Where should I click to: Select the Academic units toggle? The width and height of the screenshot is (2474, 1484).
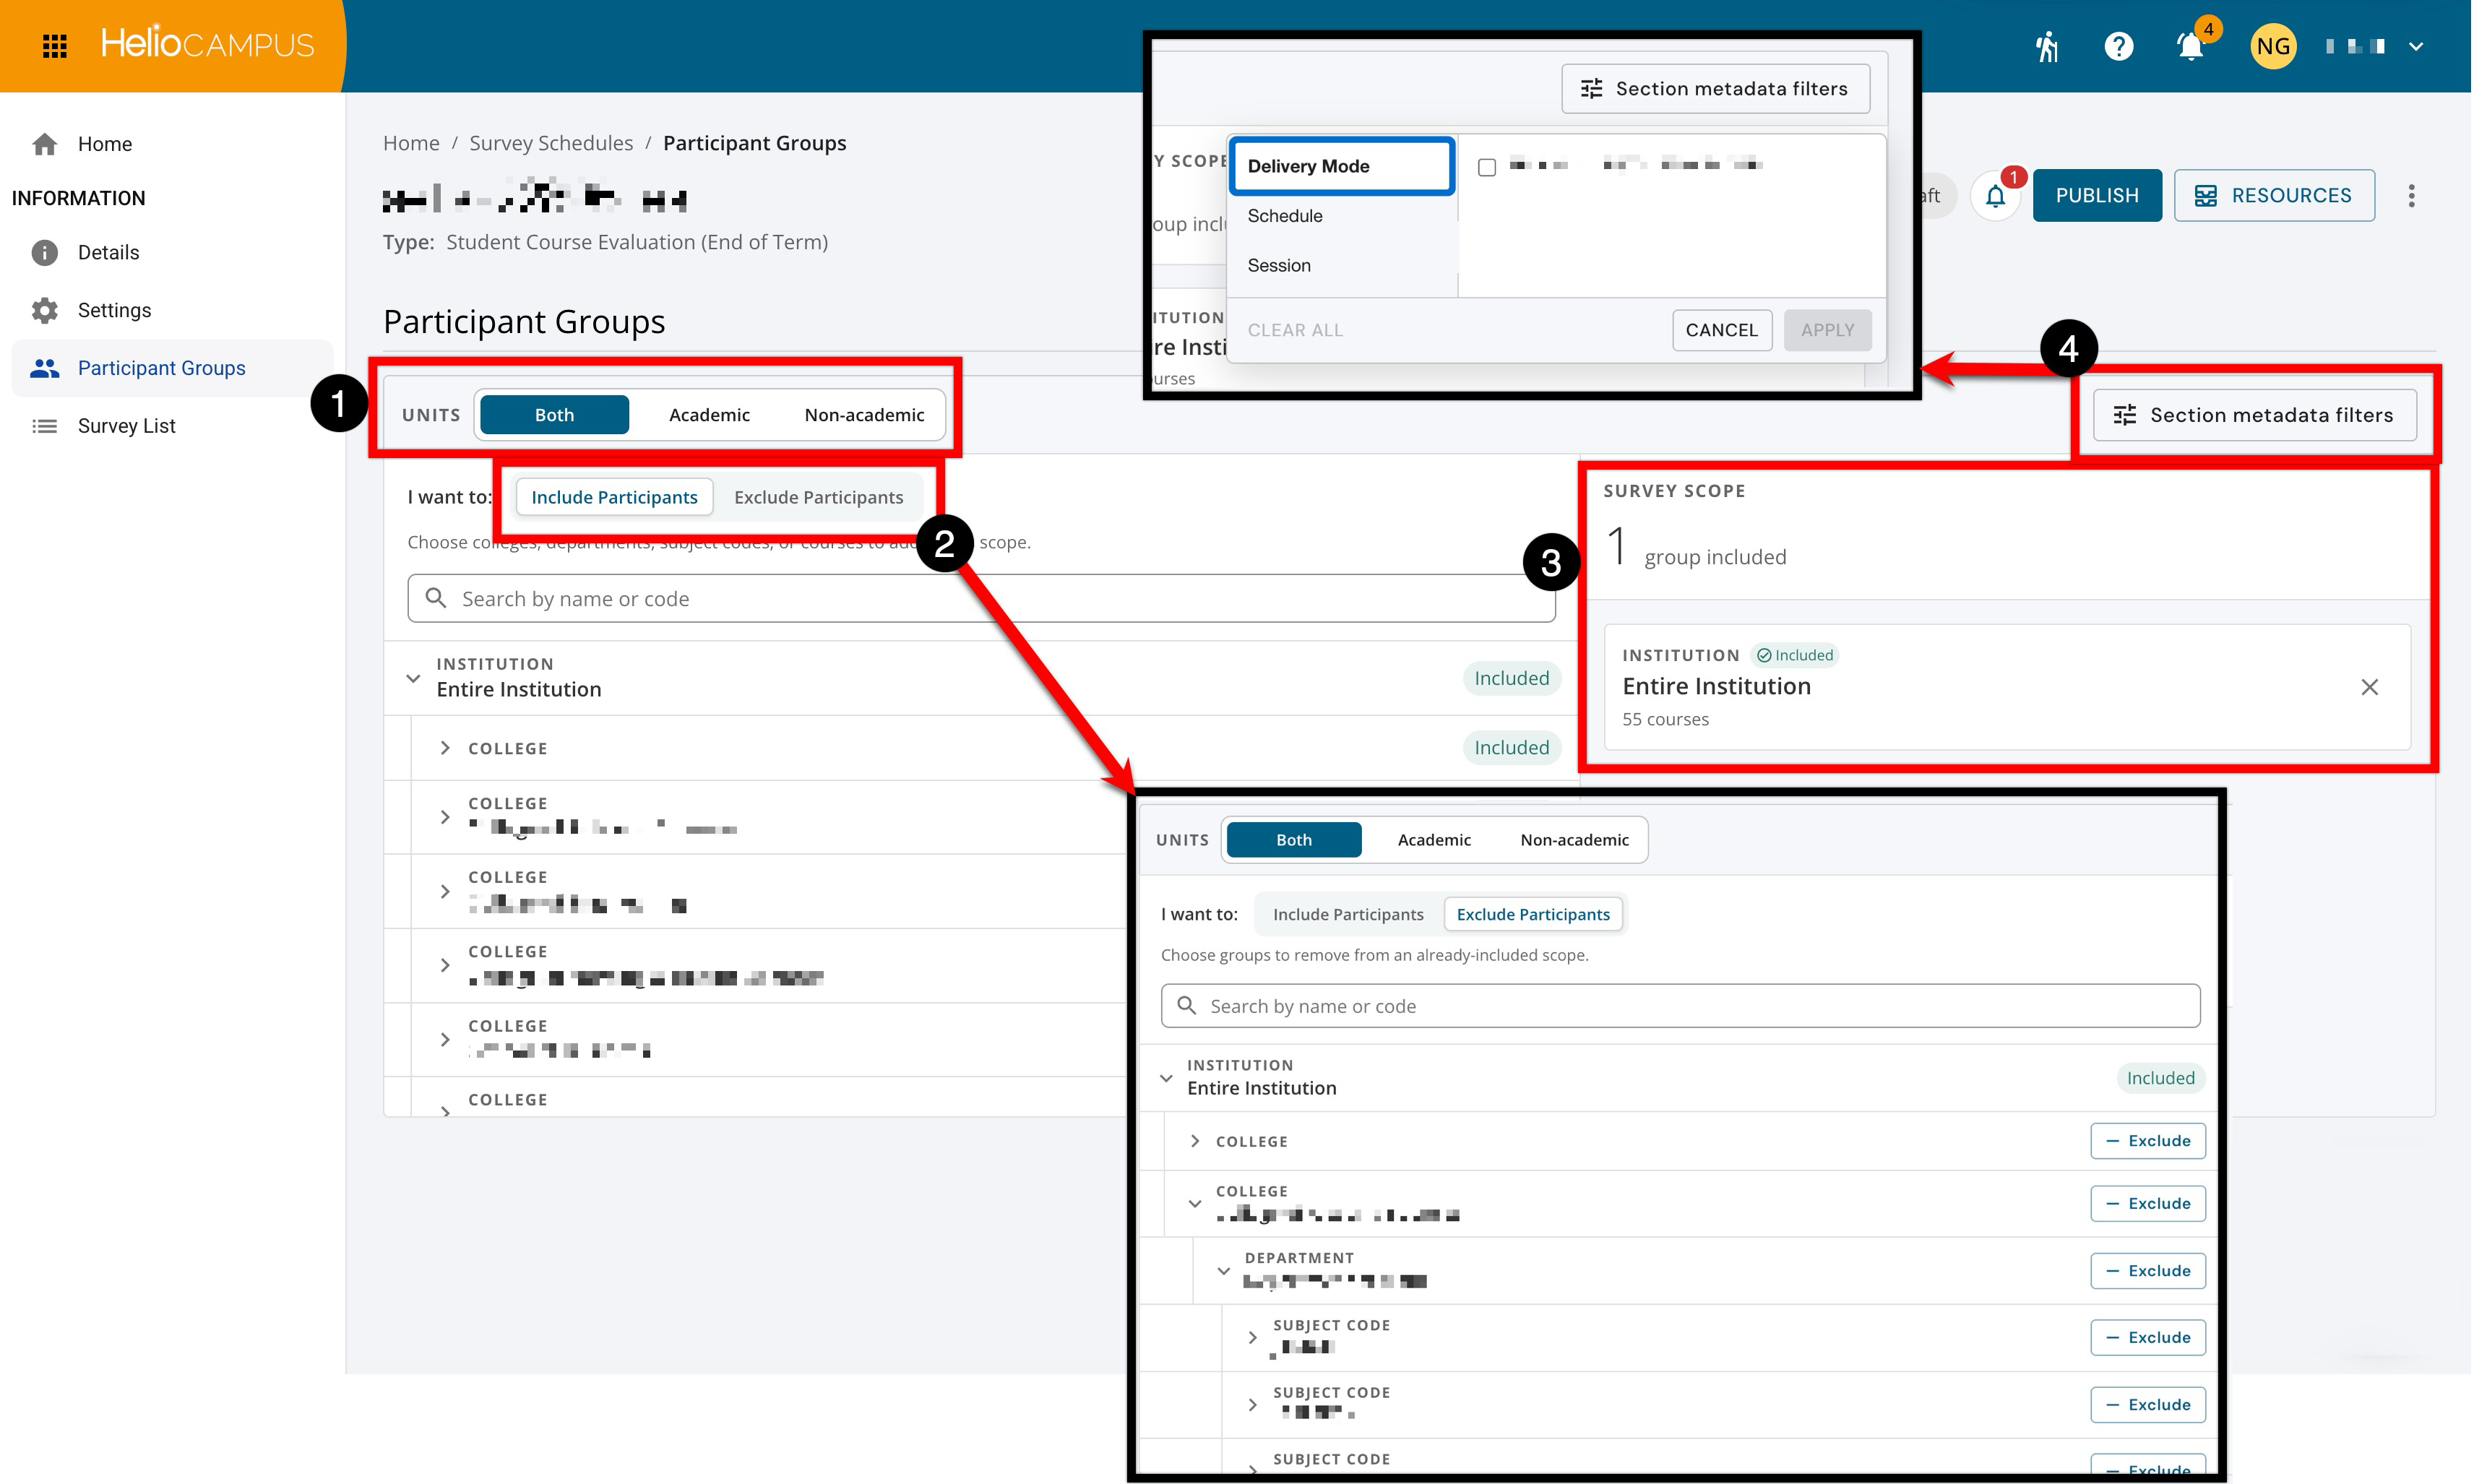coord(709,415)
